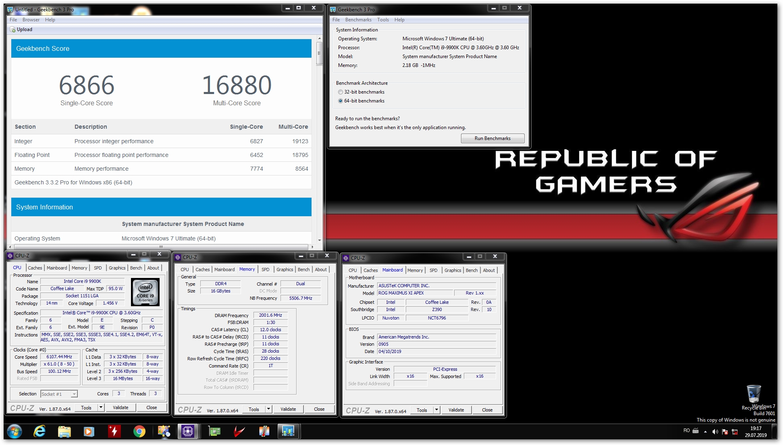Click the red lightning bolt taskbar app
783x445 pixels.
point(114,431)
